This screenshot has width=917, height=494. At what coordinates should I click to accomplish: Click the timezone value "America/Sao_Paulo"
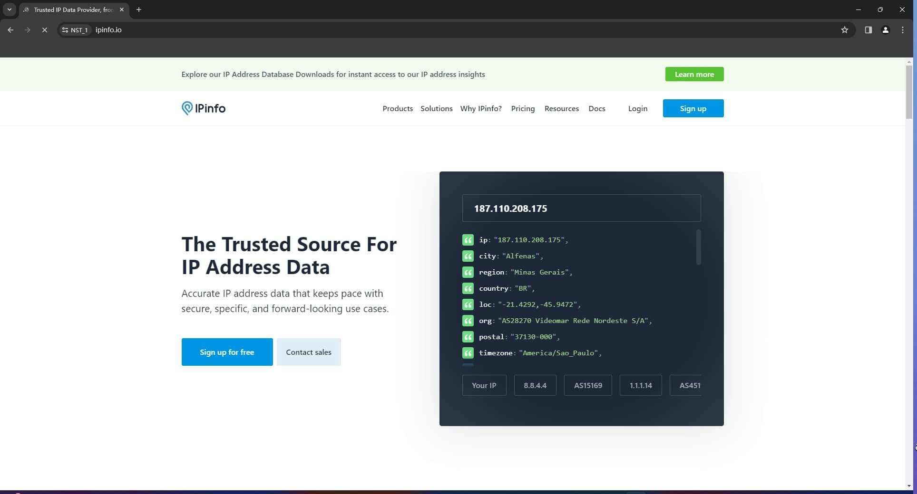[558, 353]
